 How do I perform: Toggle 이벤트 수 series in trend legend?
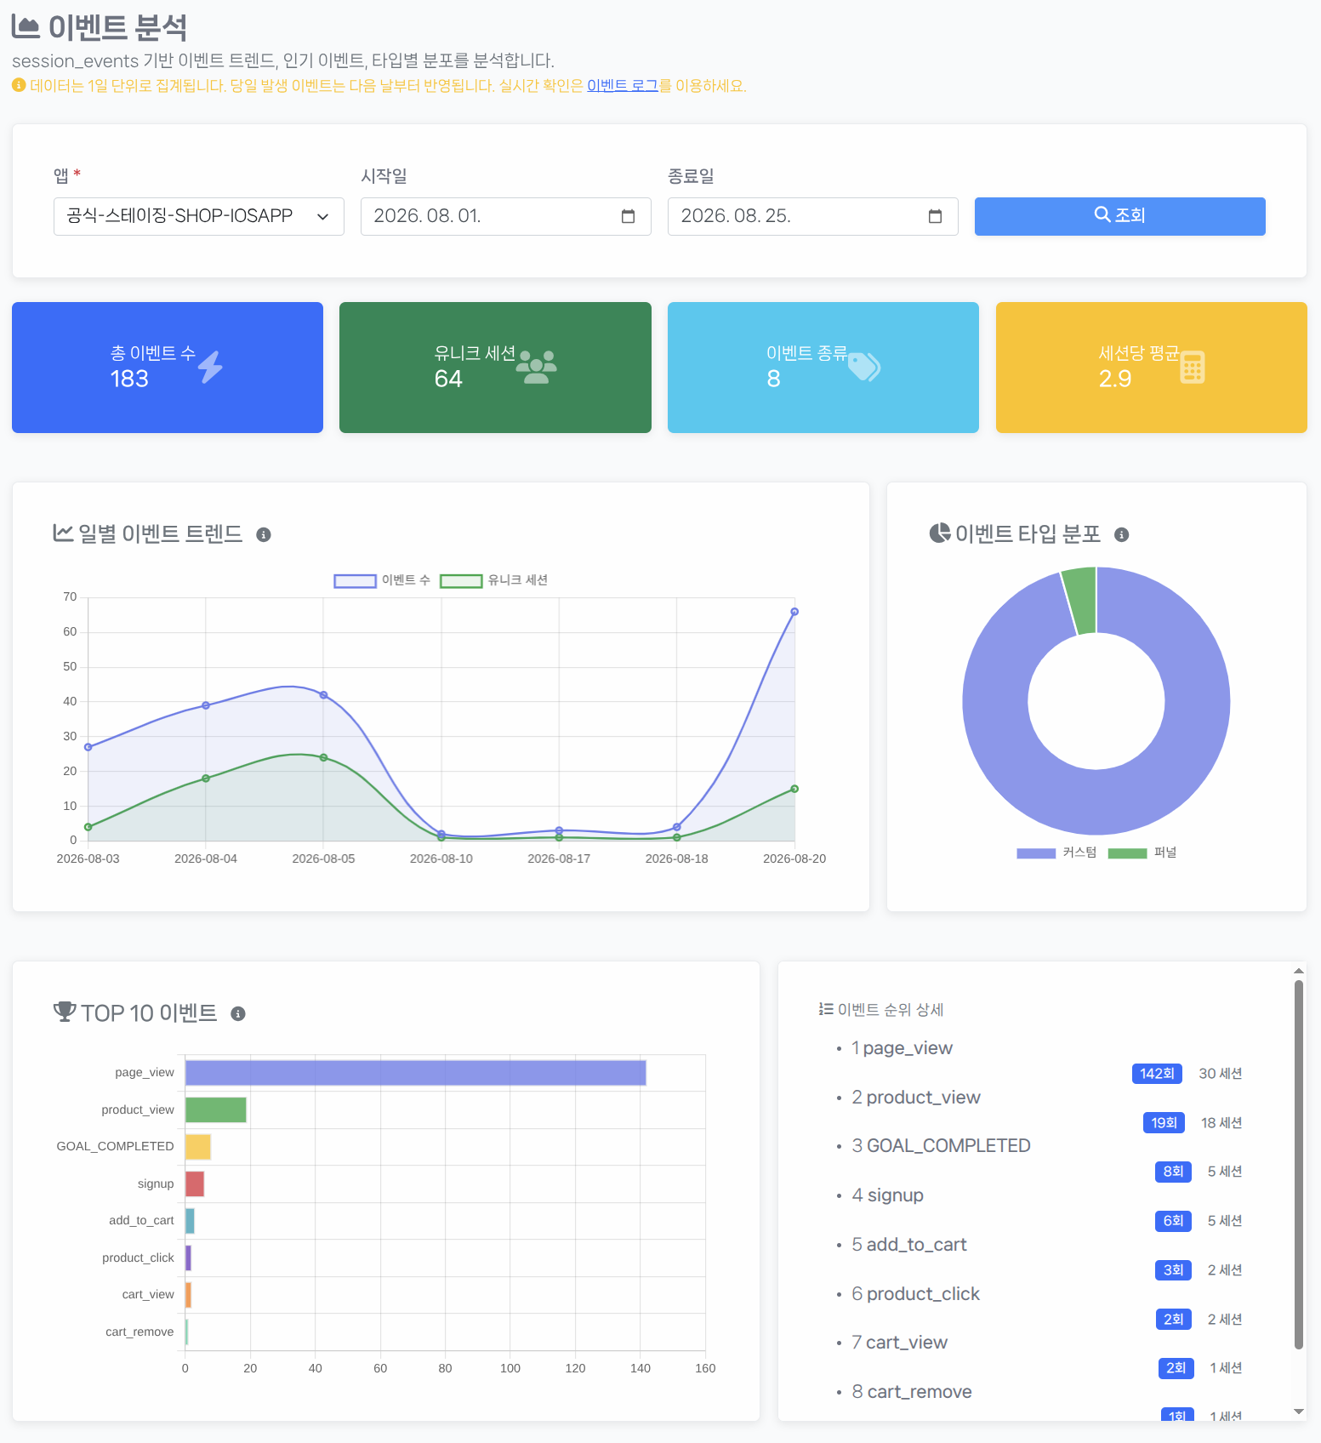tap(382, 580)
